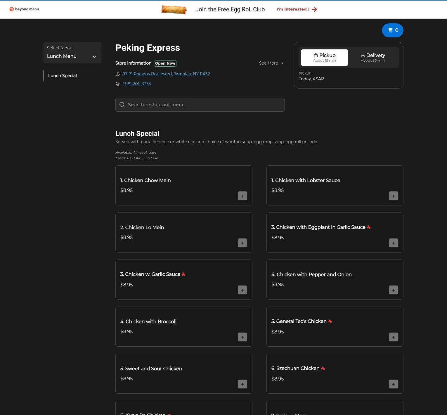The image size is (447, 415).
Task: Click I'm Interested for Egg Roll Club
Action: click(296, 9)
